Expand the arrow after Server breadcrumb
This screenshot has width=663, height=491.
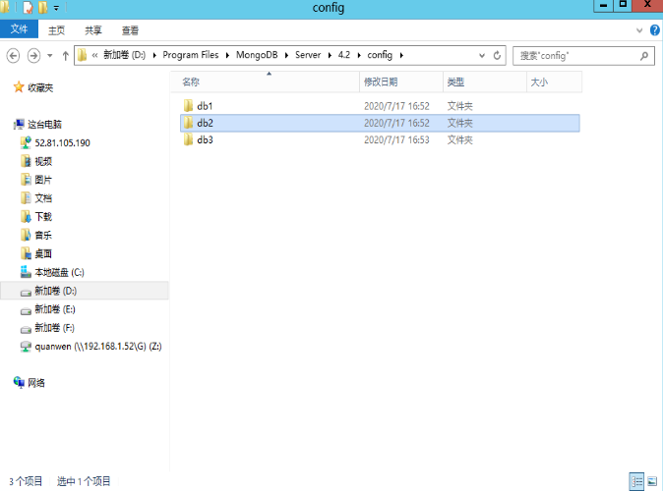[330, 55]
